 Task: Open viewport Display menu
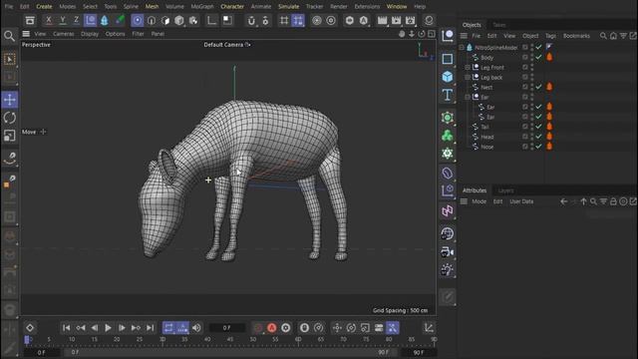tap(90, 34)
